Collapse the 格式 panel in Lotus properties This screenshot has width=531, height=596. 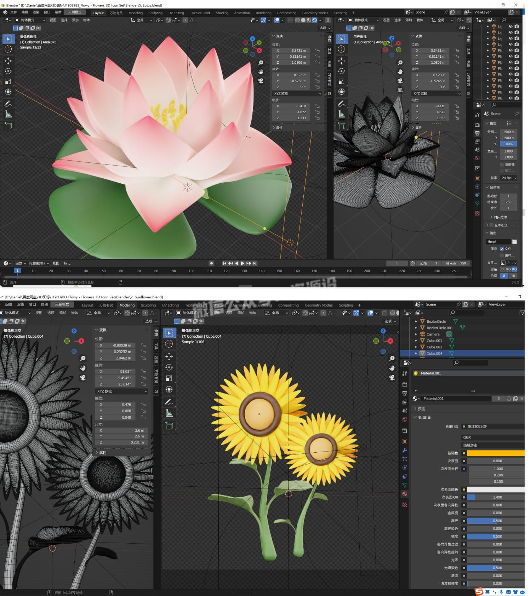coord(487,123)
